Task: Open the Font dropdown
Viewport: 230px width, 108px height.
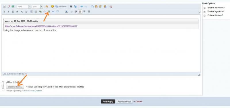Action: [x=24, y=7]
